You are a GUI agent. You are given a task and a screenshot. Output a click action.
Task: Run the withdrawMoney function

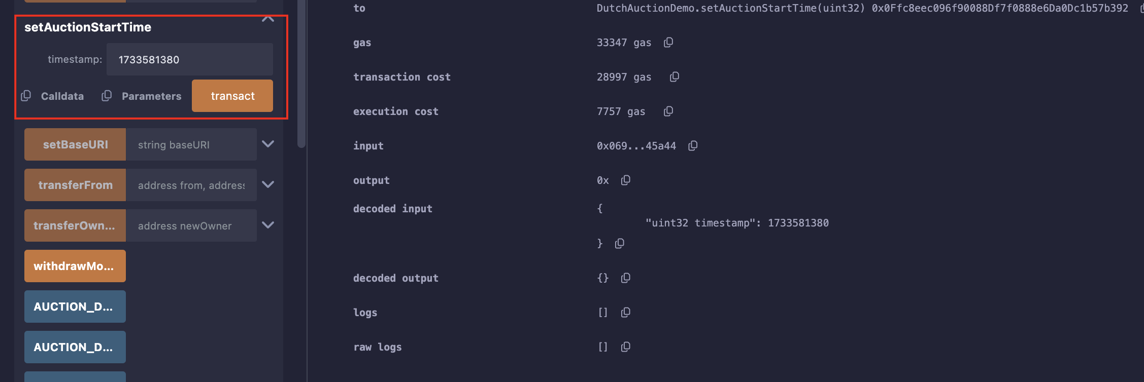75,266
